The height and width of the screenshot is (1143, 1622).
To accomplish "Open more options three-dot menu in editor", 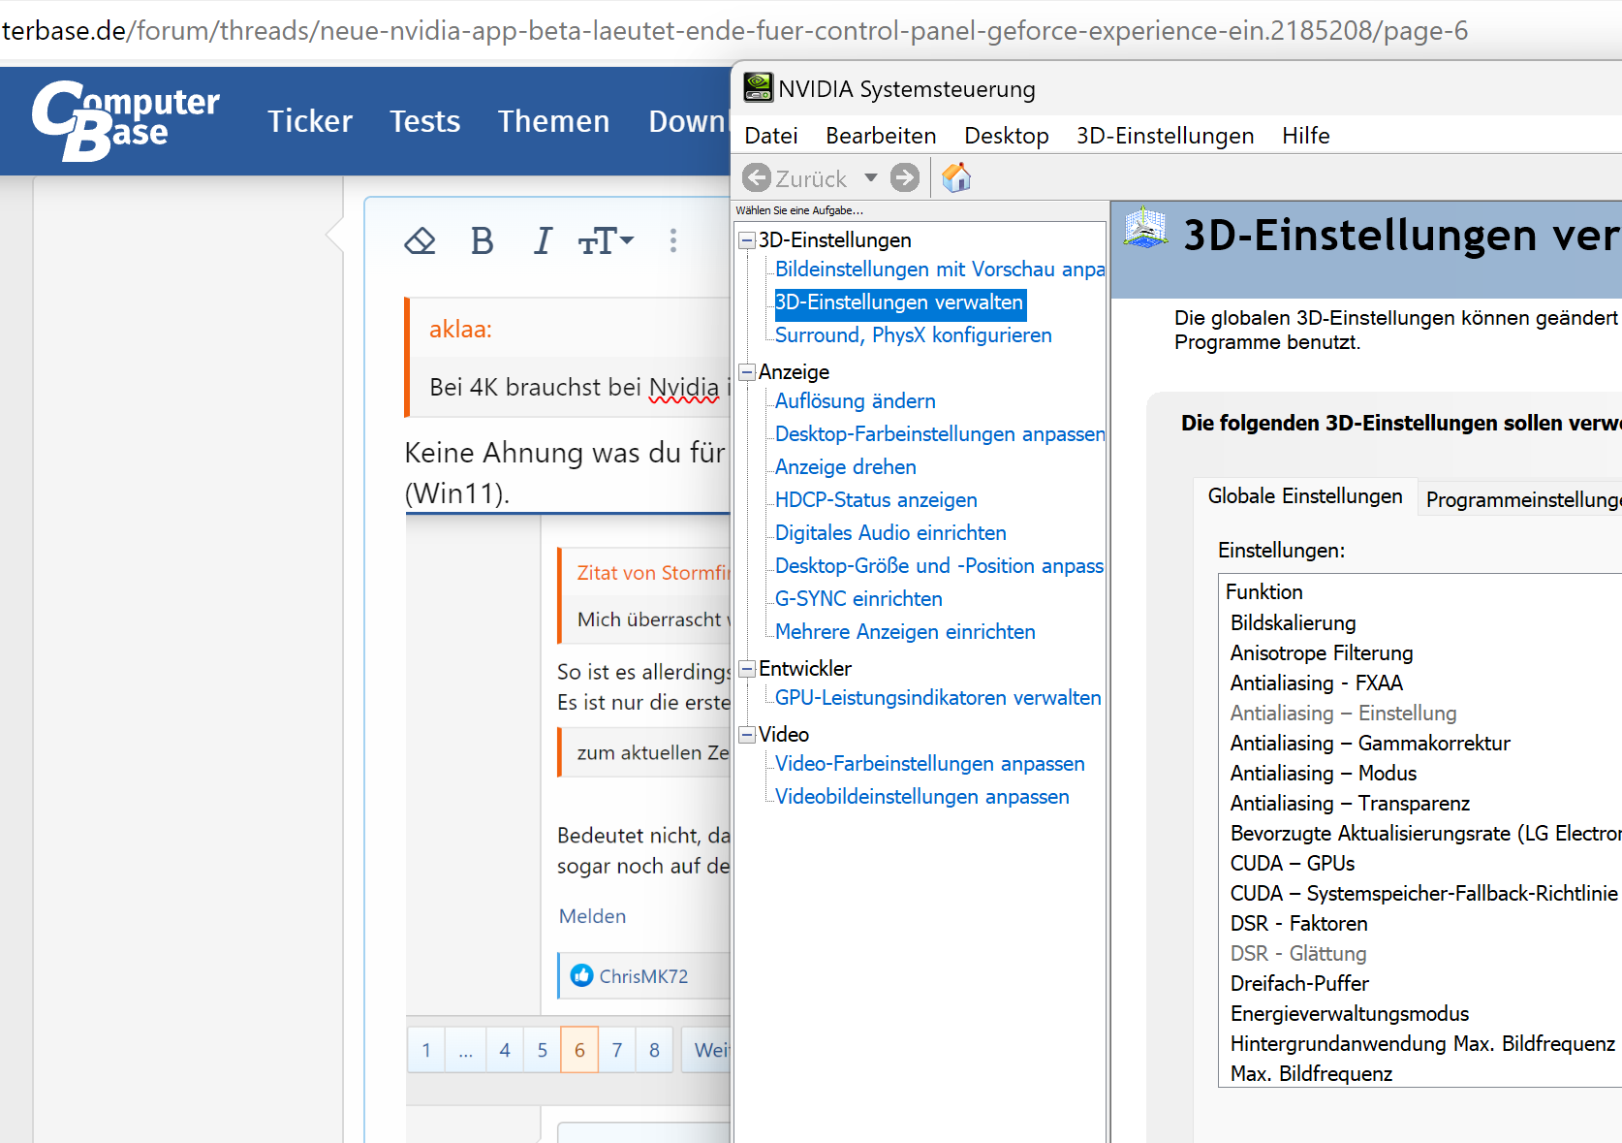I will (x=673, y=240).
